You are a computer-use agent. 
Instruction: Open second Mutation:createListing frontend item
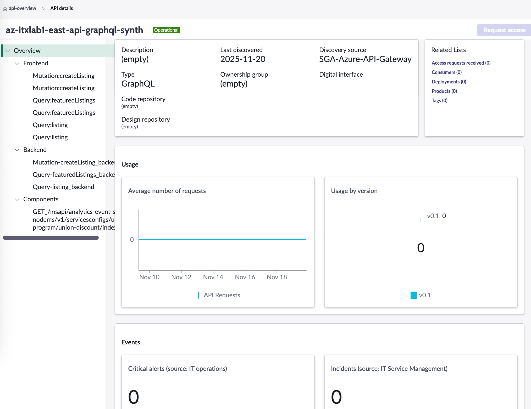point(64,88)
